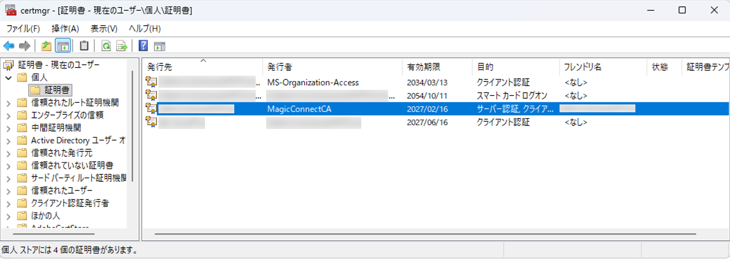Go up one level with folder-arrow icon
Viewport: 730px width, 259px height.
pos(47,46)
